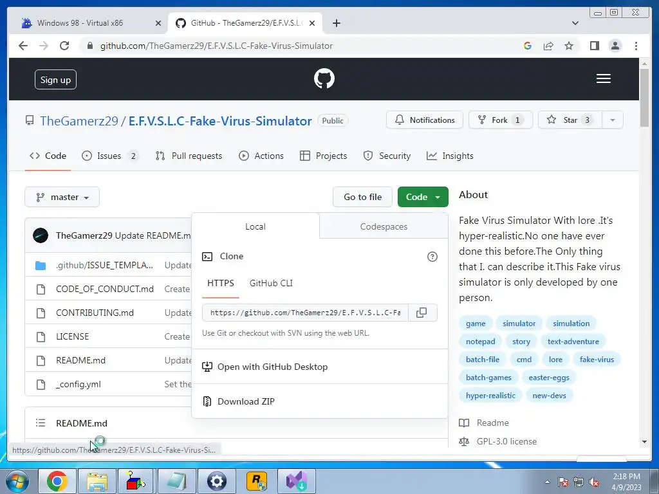Click the GitHub Octocat logo in header
The image size is (659, 494).
324,78
